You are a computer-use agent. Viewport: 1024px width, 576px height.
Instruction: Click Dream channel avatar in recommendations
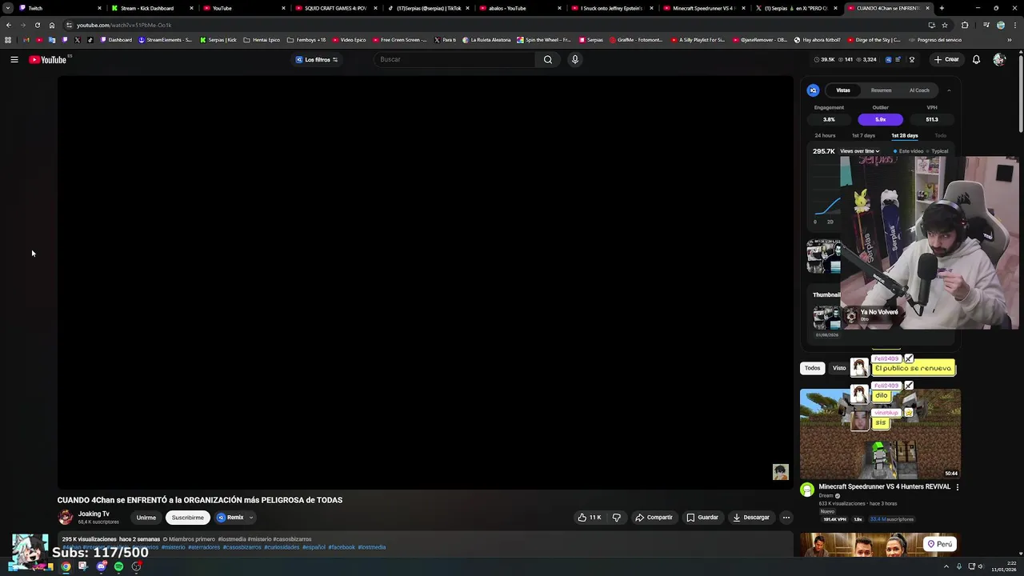click(807, 490)
